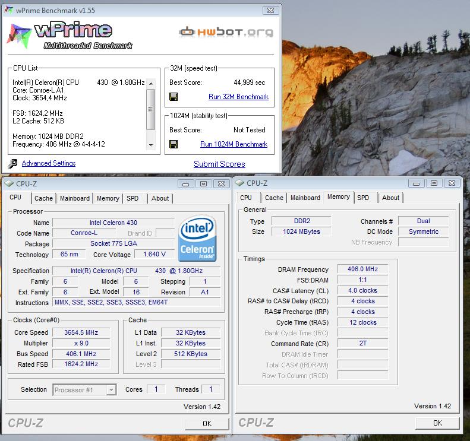The image size is (470, 441).
Task: Click CPU List scrollbar down arrow
Action: tap(151, 145)
